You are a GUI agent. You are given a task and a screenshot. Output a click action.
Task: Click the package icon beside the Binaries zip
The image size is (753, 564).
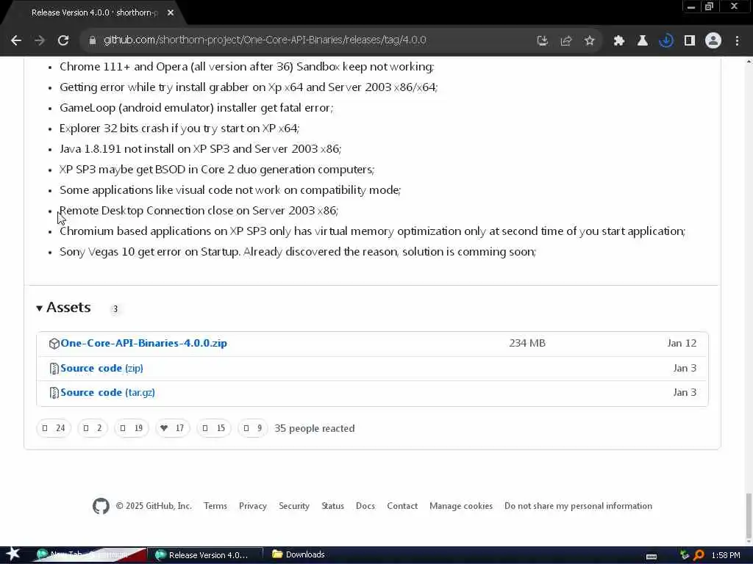pyautogui.click(x=54, y=344)
